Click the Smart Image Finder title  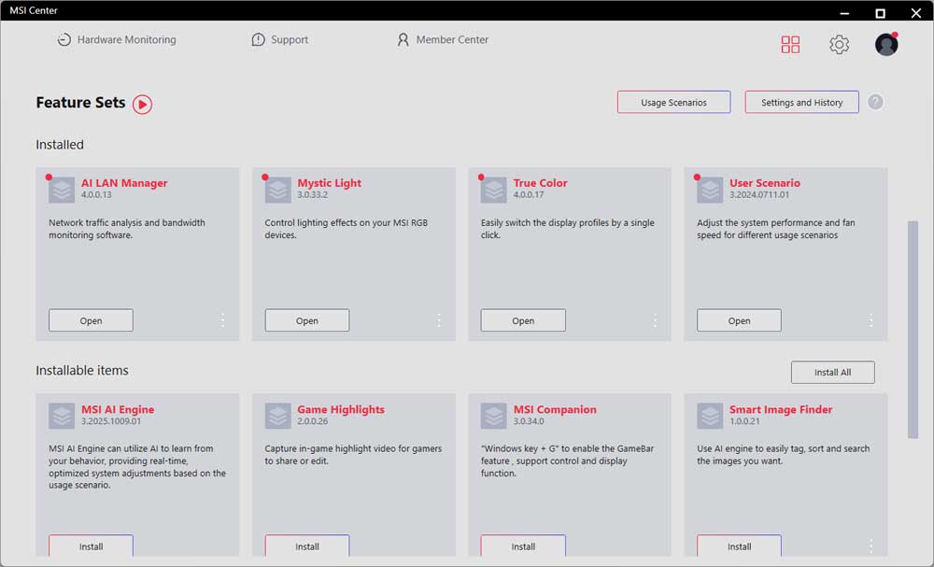781,409
